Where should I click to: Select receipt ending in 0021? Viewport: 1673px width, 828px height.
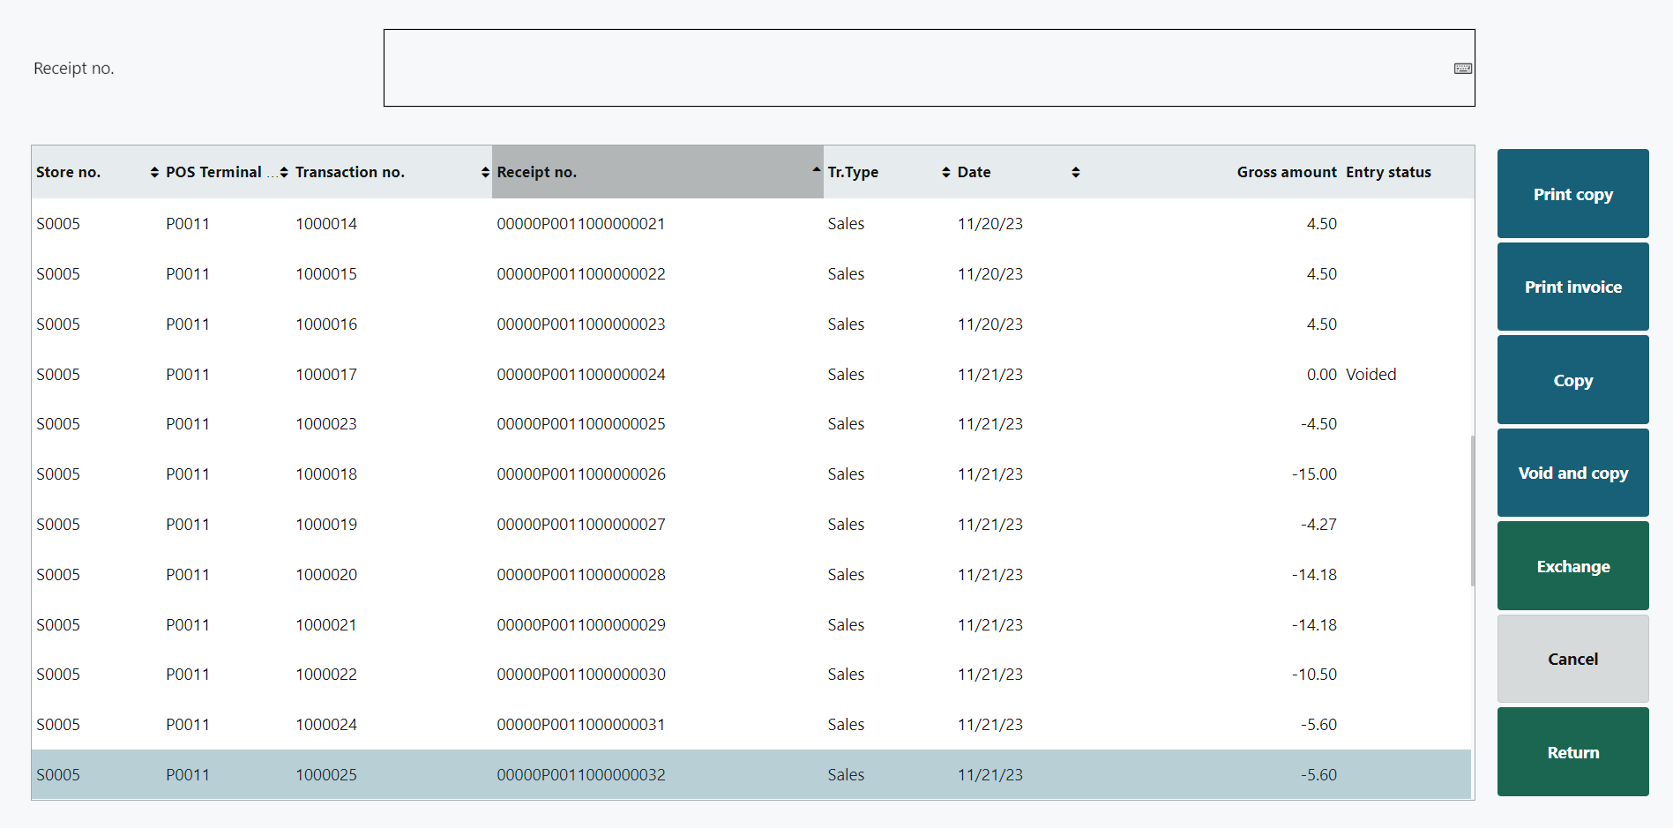click(580, 224)
